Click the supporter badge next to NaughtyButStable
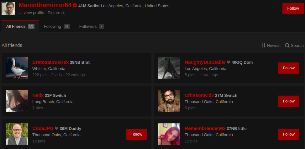 (x=229, y=62)
